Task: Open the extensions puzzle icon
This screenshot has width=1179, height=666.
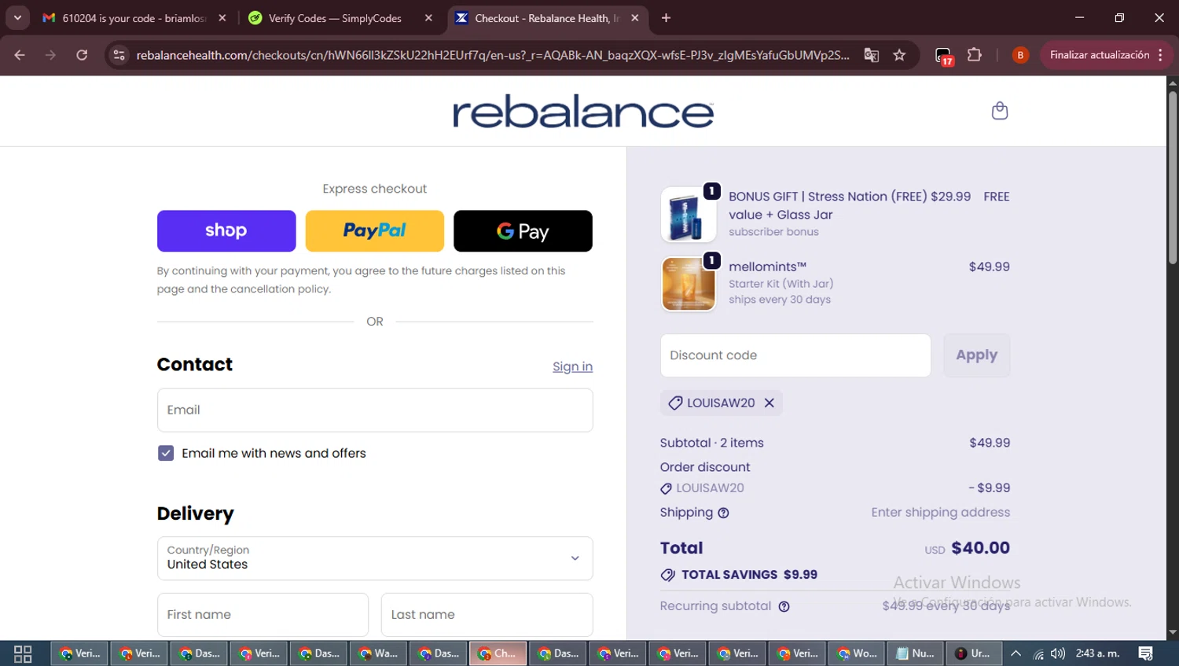Action: coord(975,55)
